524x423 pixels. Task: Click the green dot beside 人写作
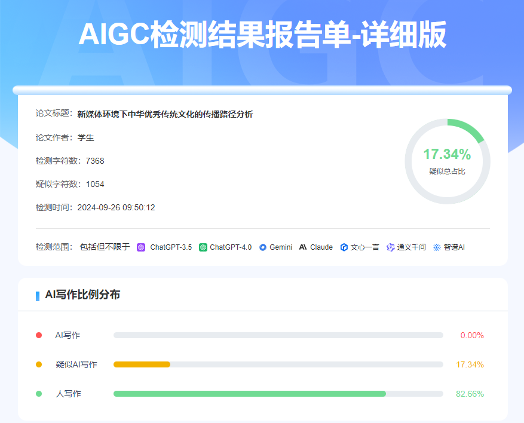pyautogui.click(x=39, y=394)
